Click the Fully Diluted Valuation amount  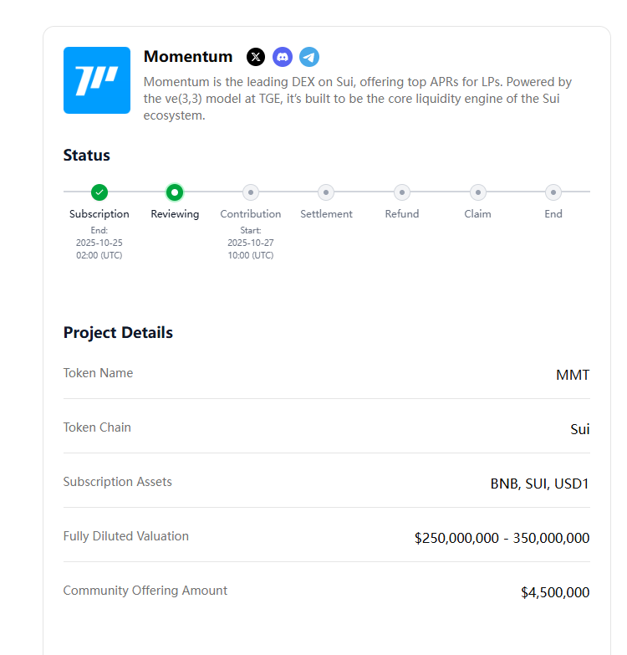pos(502,538)
